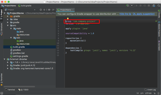The image size is (161, 95).
Task: Click the scroll from source target icon
Action: point(41,10)
